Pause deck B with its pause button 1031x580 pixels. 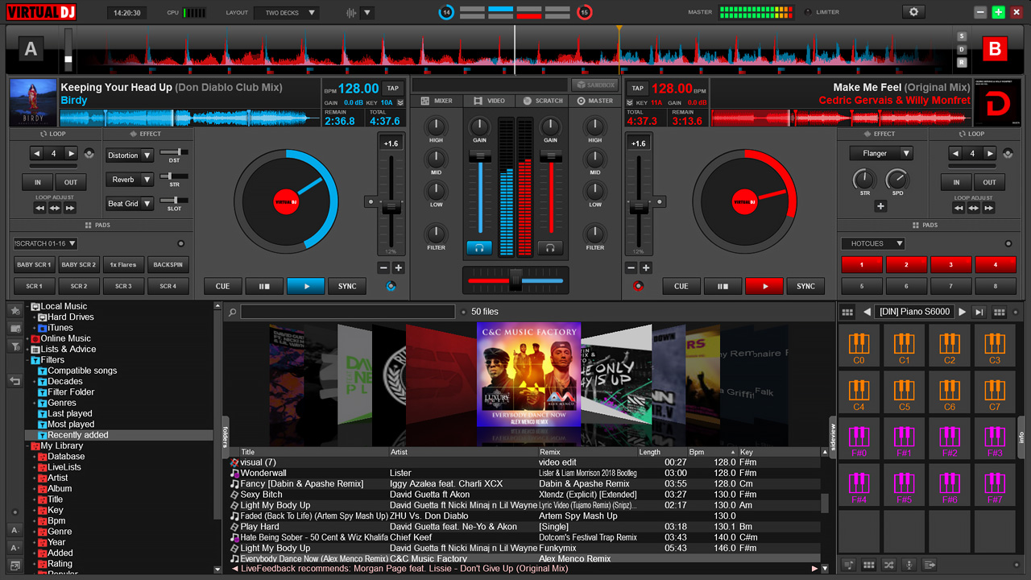[723, 286]
